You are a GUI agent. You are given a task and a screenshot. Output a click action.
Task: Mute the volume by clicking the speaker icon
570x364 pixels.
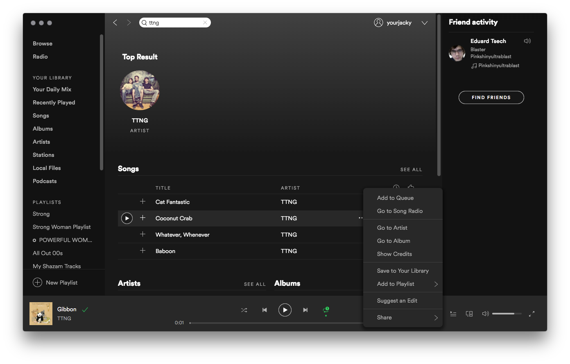click(485, 313)
